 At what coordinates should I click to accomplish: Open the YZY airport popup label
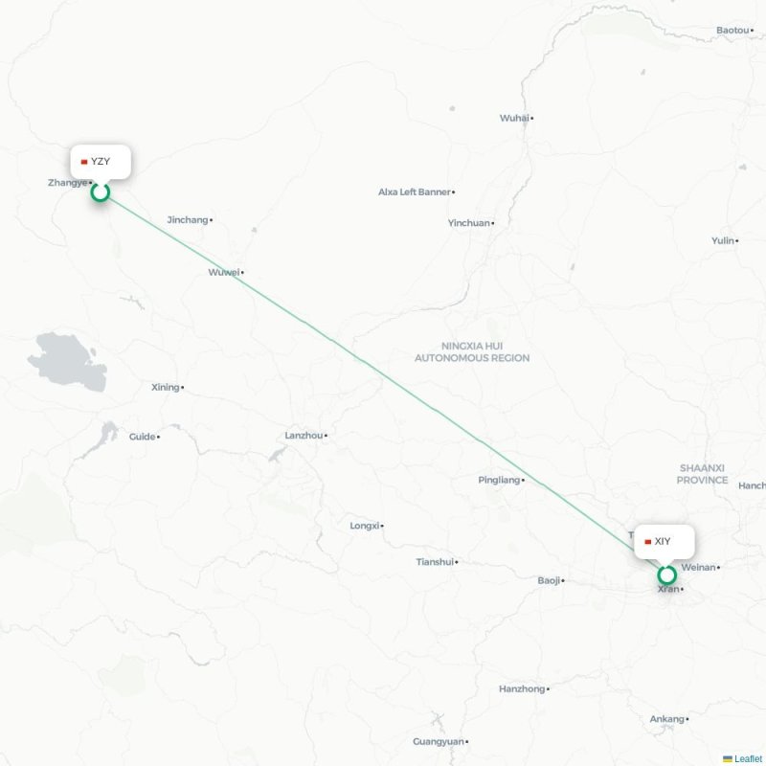point(101,162)
